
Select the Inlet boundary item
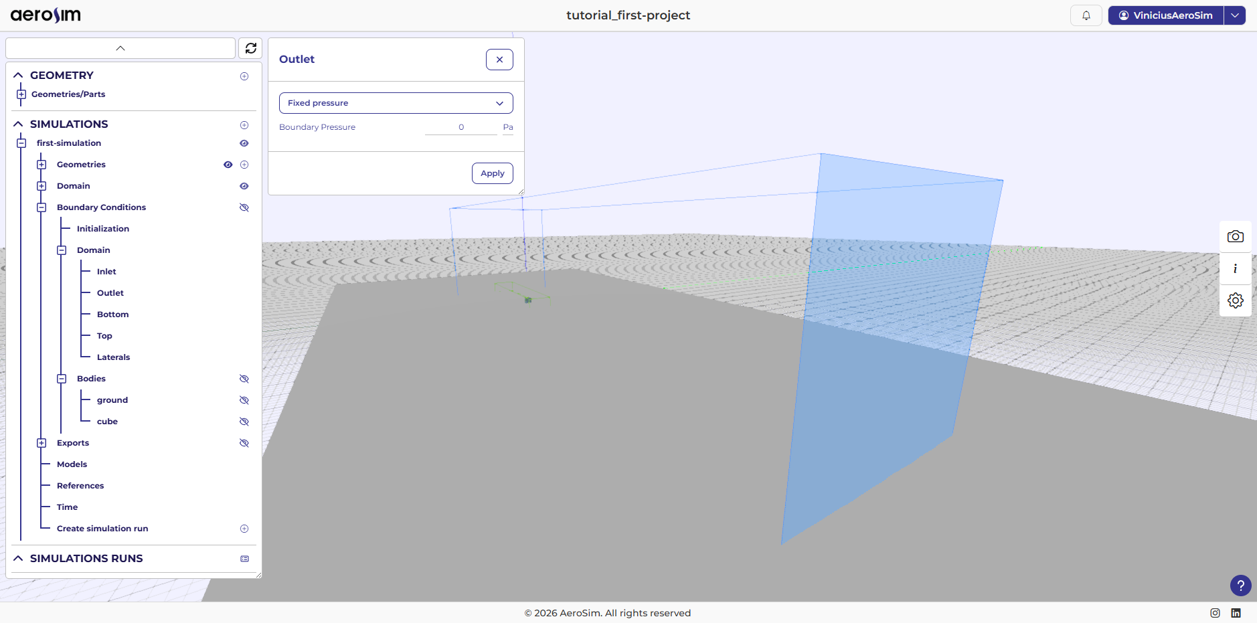(106, 272)
